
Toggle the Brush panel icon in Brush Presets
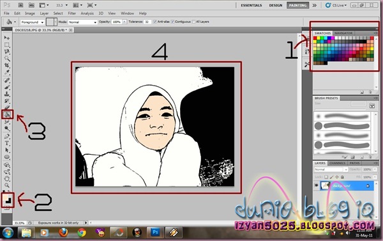(372, 105)
